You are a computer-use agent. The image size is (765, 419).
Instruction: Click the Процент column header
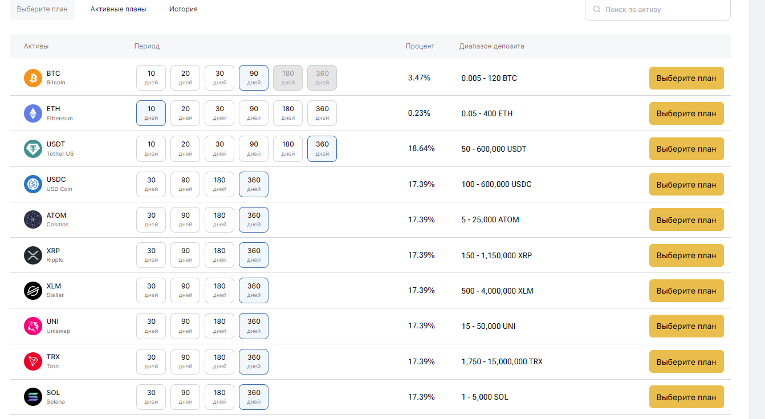420,46
